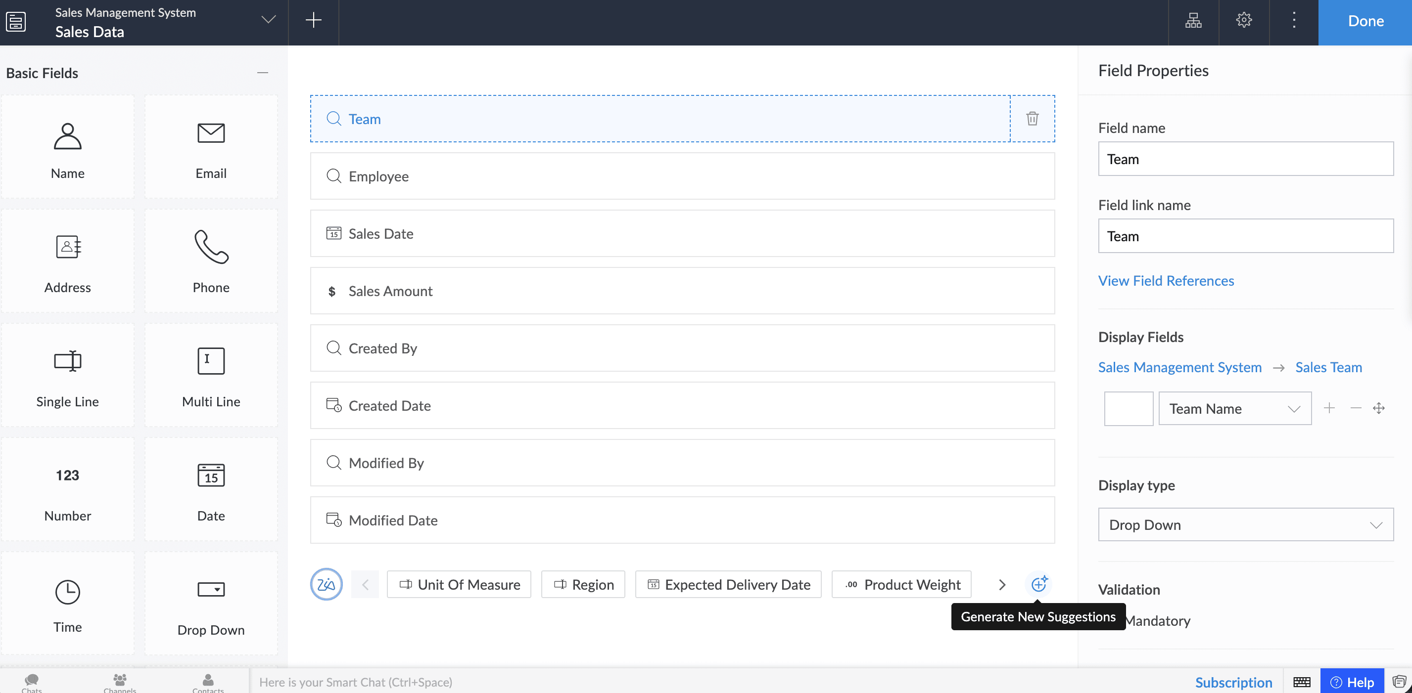Image resolution: width=1412 pixels, height=693 pixels.
Task: Click the Zia AI assistant icon
Action: (x=326, y=584)
